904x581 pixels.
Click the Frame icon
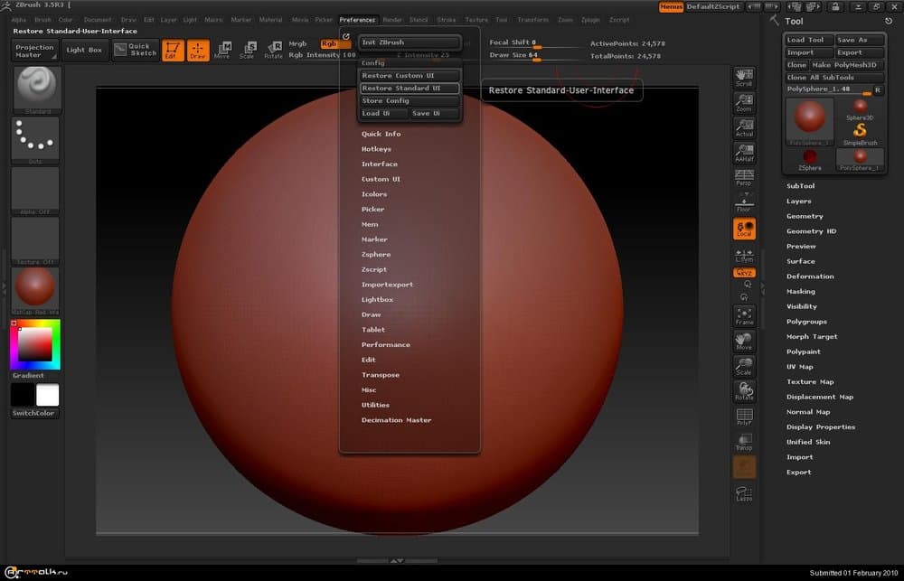pyautogui.click(x=744, y=316)
